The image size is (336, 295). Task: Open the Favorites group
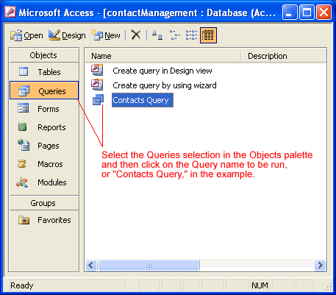click(44, 220)
